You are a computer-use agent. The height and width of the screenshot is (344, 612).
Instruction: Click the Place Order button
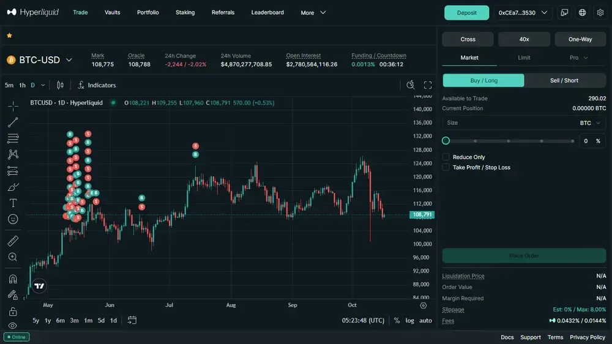tap(524, 255)
